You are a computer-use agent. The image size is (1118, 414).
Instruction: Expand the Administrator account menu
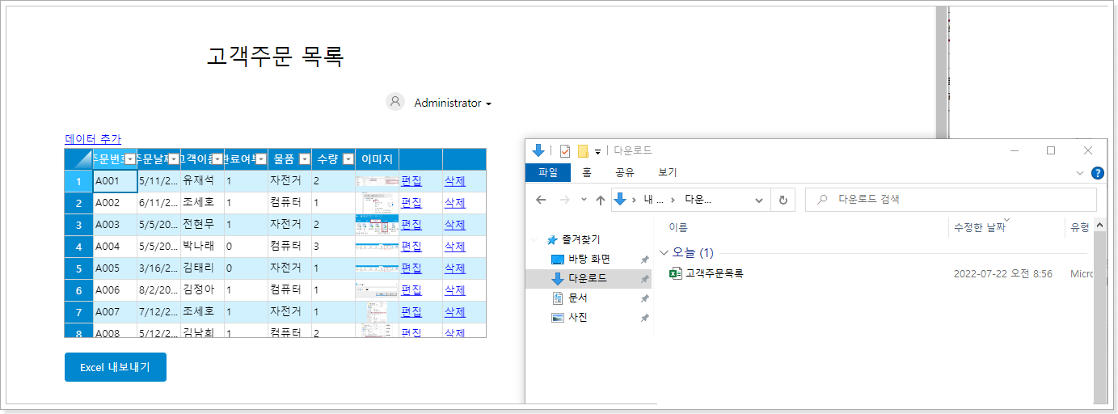point(488,103)
